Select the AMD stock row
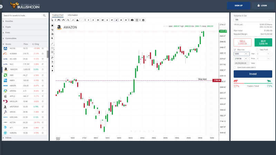276x155 pixels. pos(24,75)
